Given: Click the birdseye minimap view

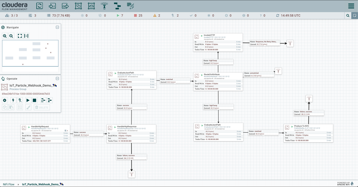Looking at the screenshot, I should click(30, 53).
